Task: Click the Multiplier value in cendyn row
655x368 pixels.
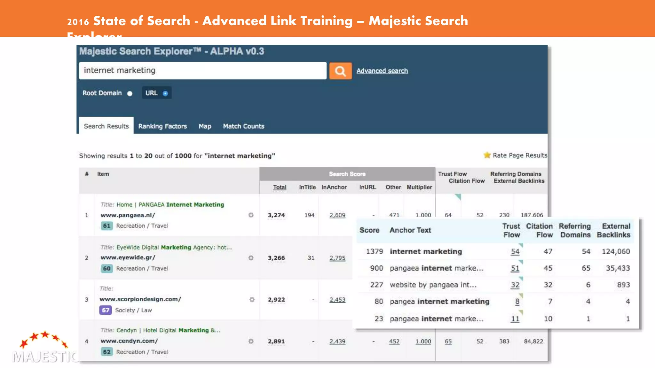Action: [423, 341]
